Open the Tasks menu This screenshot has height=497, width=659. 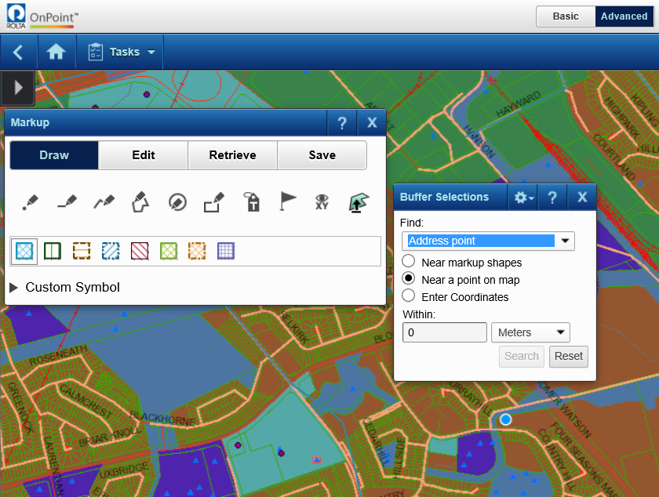[122, 52]
